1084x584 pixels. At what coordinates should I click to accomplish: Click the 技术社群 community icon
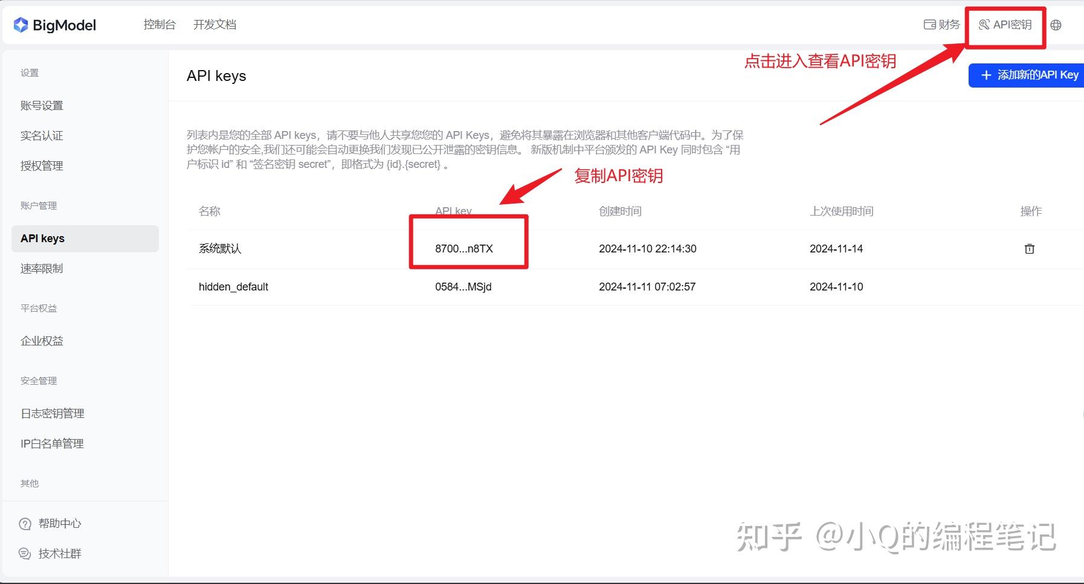point(25,553)
